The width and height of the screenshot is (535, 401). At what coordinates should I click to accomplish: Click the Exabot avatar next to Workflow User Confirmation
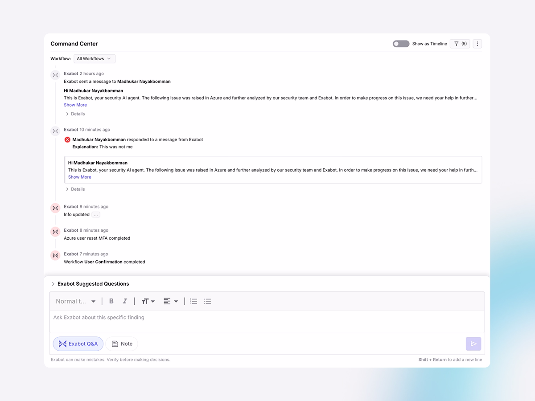point(55,255)
